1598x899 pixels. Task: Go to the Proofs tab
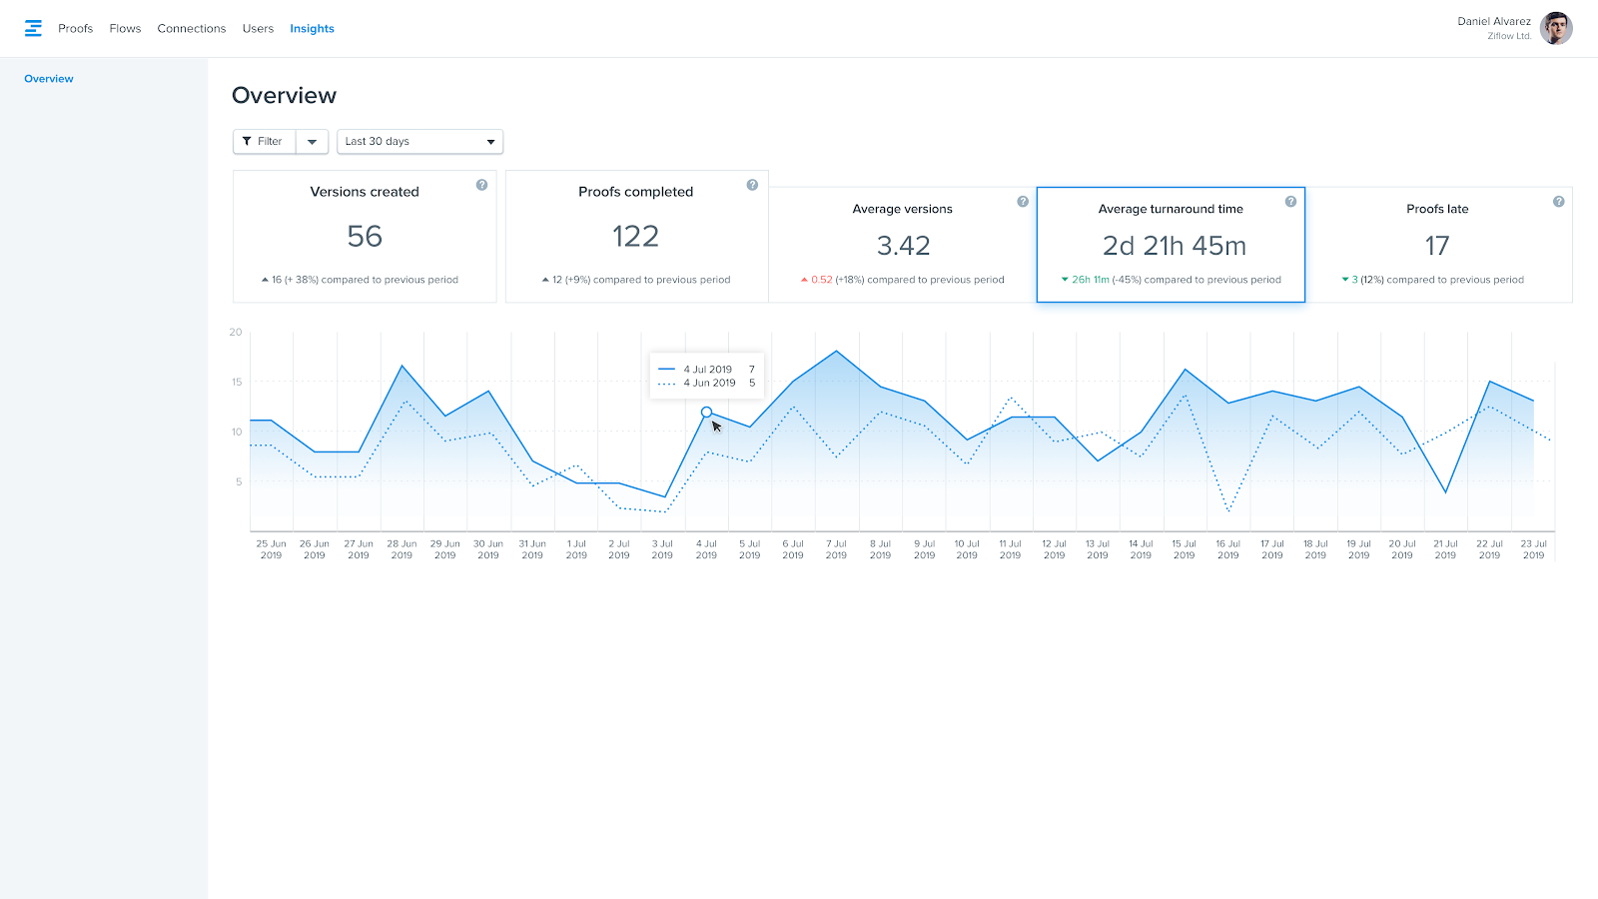(75, 29)
